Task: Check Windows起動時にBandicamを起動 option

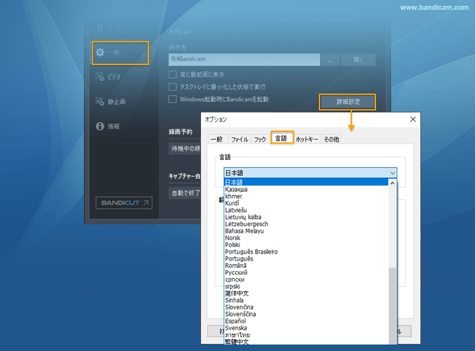Action: [173, 99]
